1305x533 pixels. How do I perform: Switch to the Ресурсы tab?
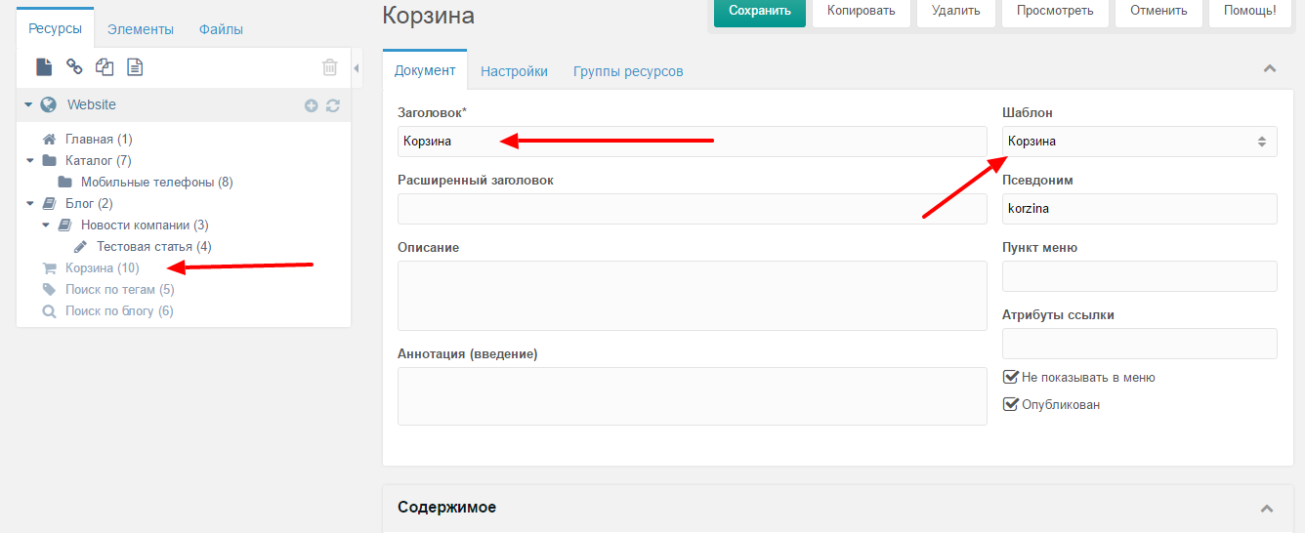coord(55,28)
